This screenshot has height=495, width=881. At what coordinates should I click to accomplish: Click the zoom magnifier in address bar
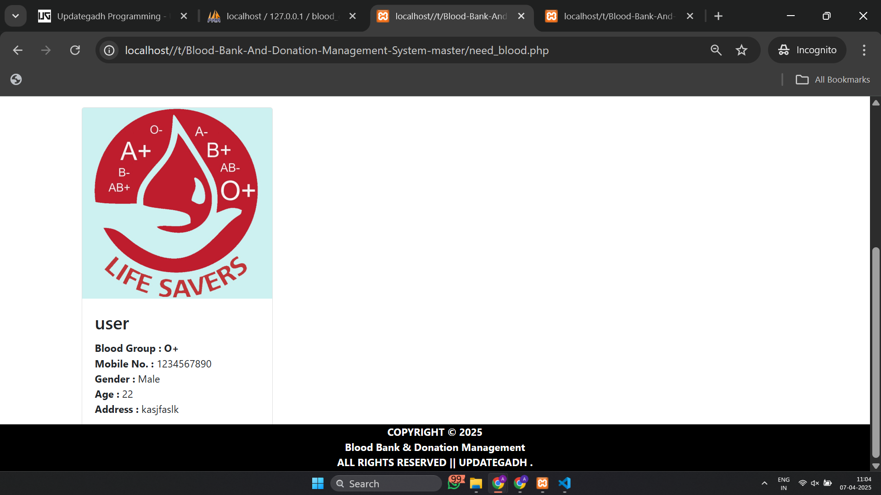[716, 50]
